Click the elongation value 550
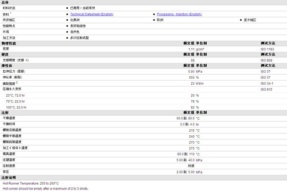Viewport: 287px width, 191px height. [192, 78]
